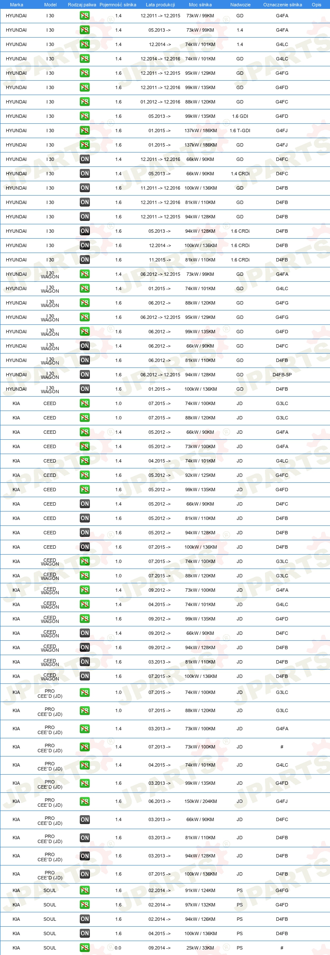The image size is (330, 955).
Task: Click petrol icon in PRO CEE'D 150kW / 204KM row
Action: point(85,801)
